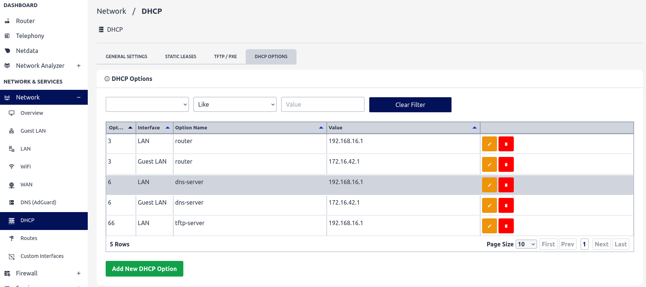The image size is (646, 287).
Task: Edit the tftp-server option row
Action: coord(489,226)
